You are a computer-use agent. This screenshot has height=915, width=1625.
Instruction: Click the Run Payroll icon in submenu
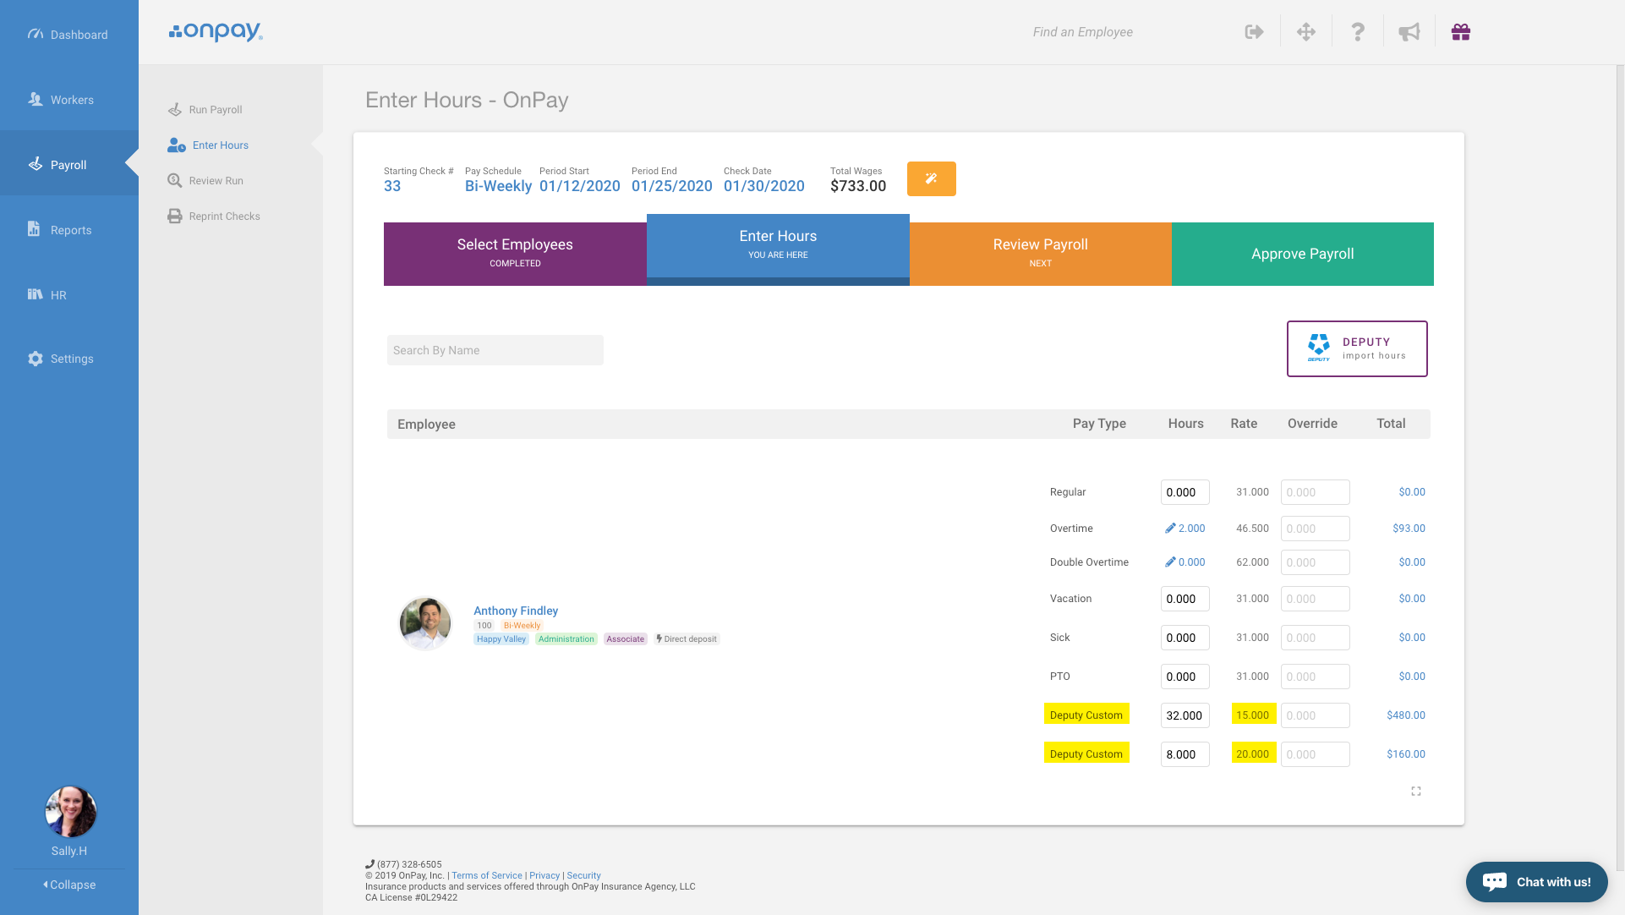175,110
